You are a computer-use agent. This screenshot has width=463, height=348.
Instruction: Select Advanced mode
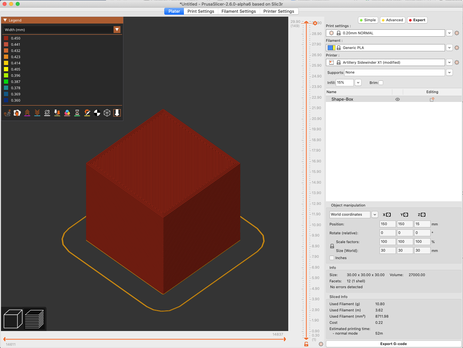[x=393, y=20]
